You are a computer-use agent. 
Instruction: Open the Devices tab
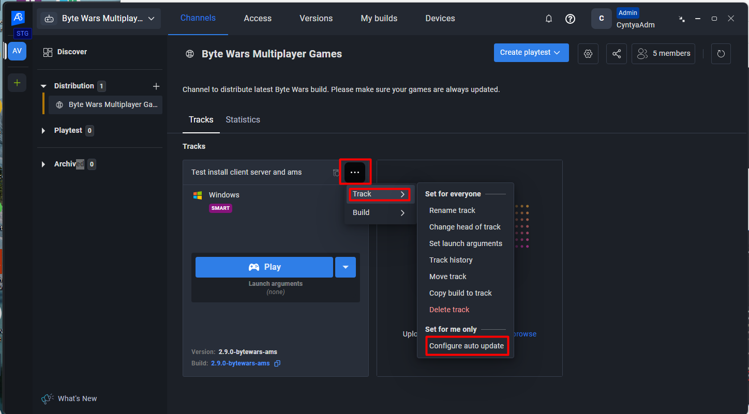440,19
